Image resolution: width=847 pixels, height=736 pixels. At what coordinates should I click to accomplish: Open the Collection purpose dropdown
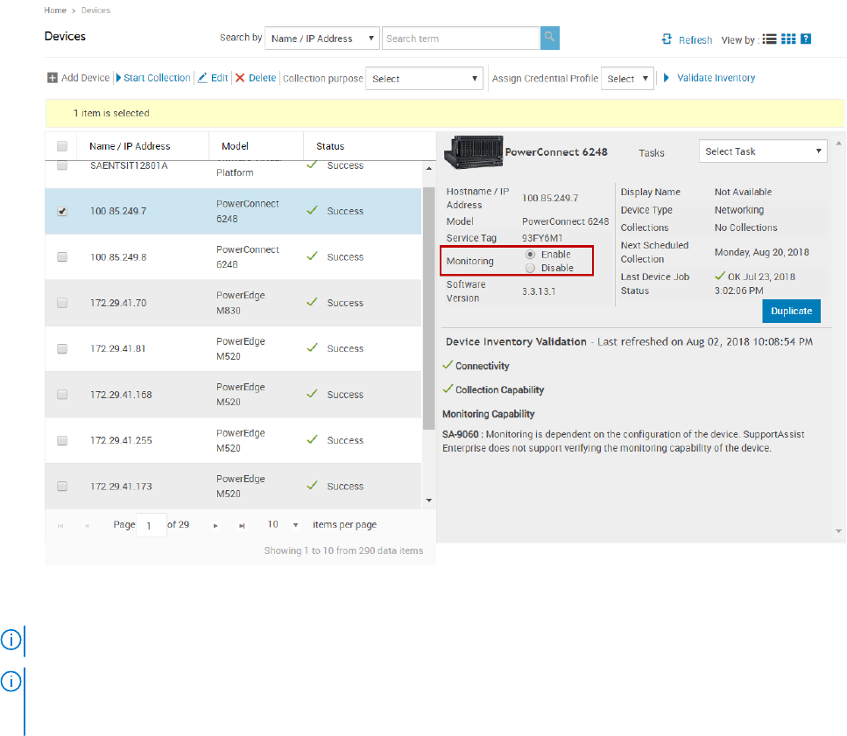[x=424, y=78]
